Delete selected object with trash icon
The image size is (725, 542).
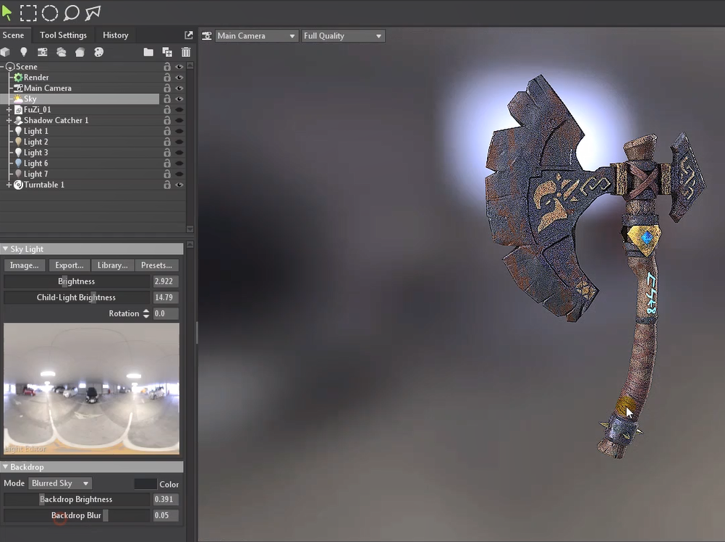click(186, 52)
